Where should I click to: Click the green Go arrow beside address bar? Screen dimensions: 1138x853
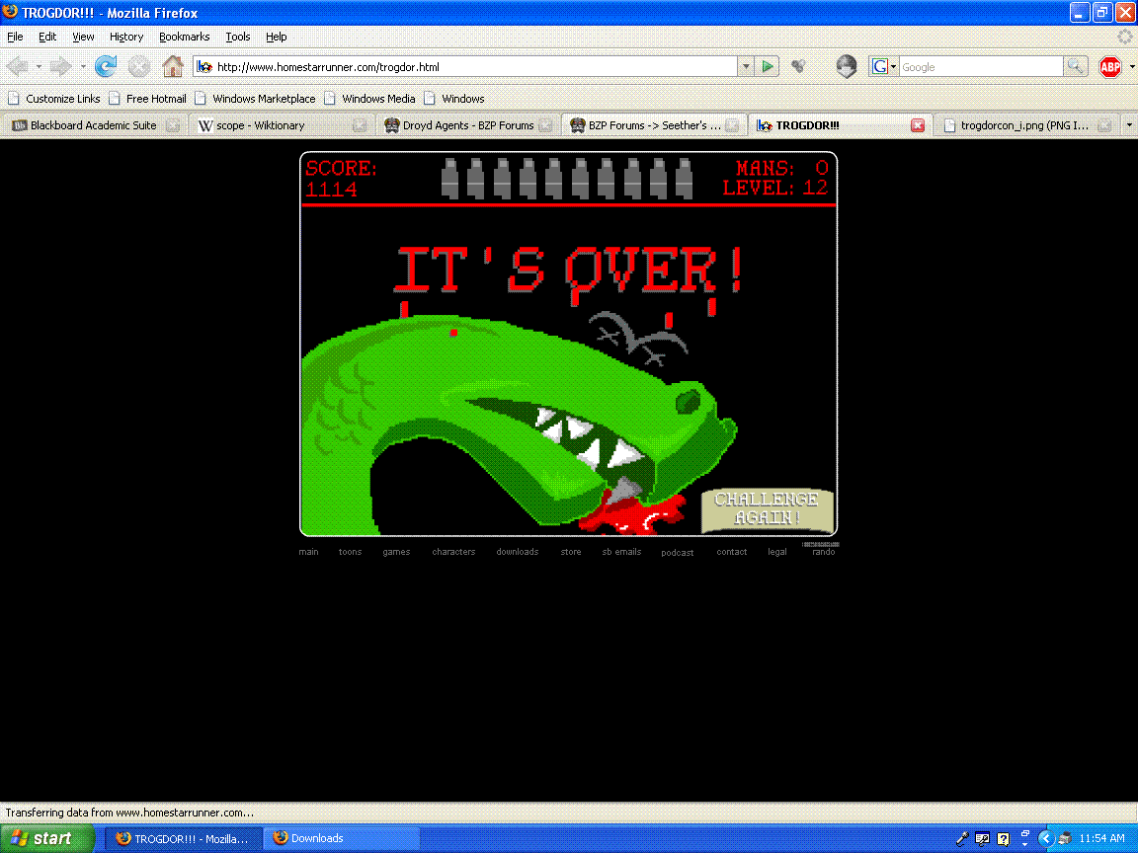click(768, 67)
